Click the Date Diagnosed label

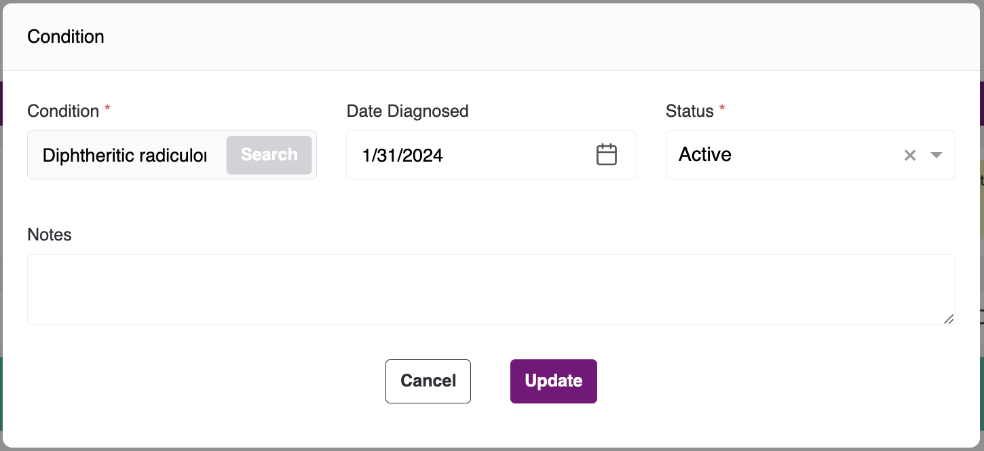[x=407, y=111]
